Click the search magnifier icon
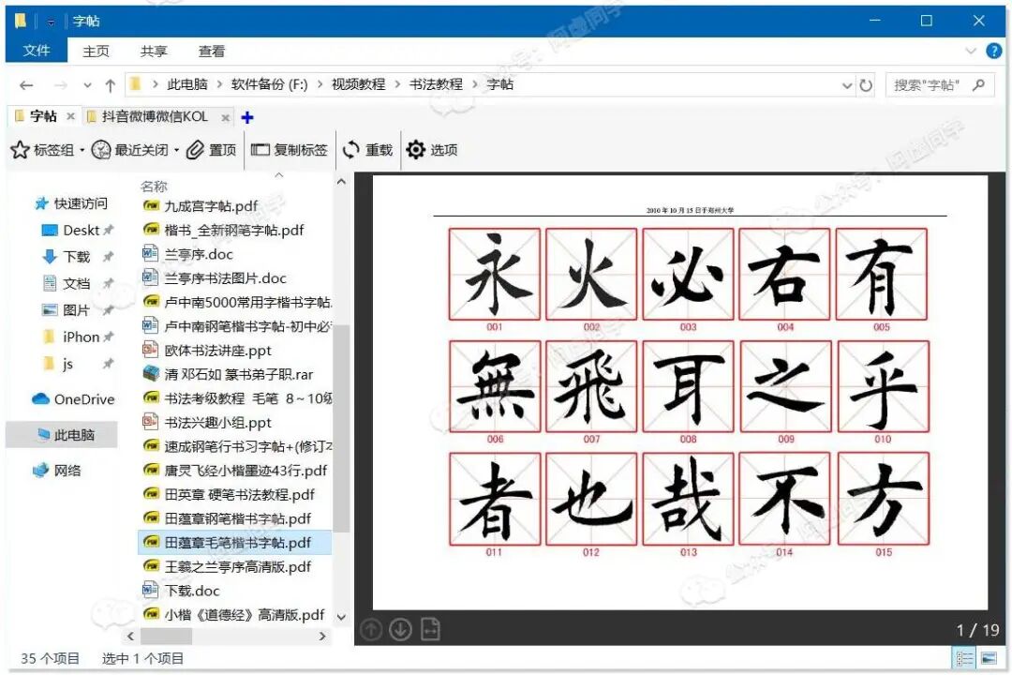Image resolution: width=1012 pixels, height=675 pixels. pyautogui.click(x=979, y=84)
